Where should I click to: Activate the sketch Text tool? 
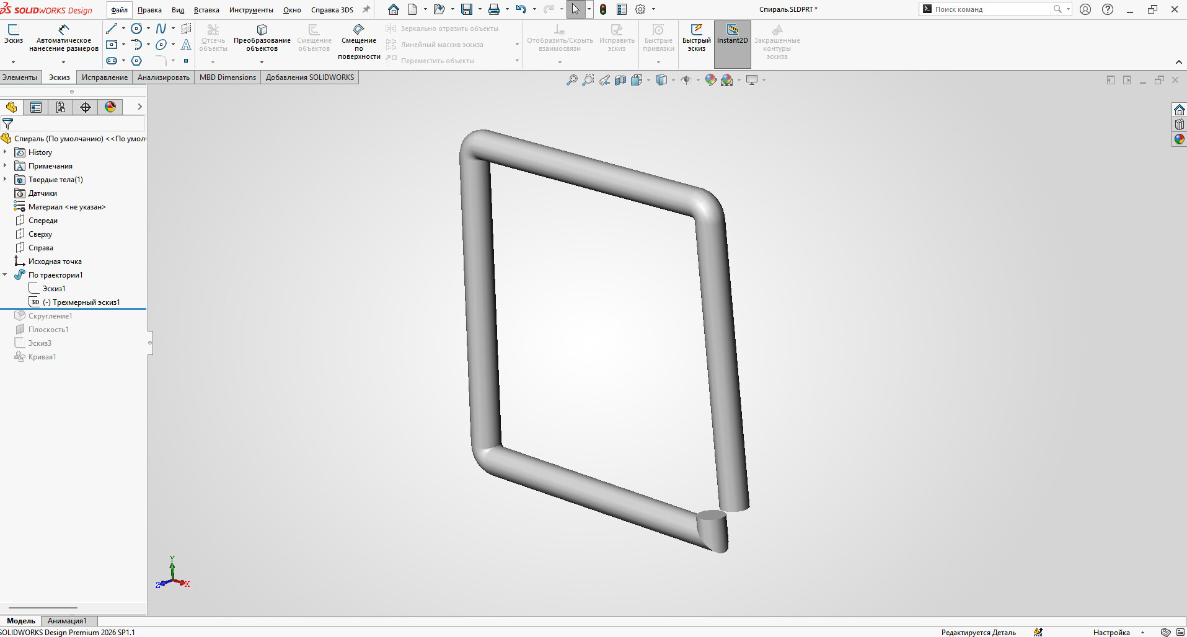pos(186,45)
